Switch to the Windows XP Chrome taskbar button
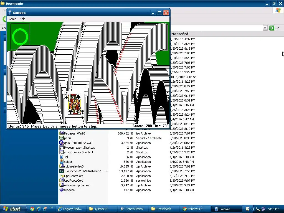Image resolution: width=284 pixels, height=213 pixels. 195,209
